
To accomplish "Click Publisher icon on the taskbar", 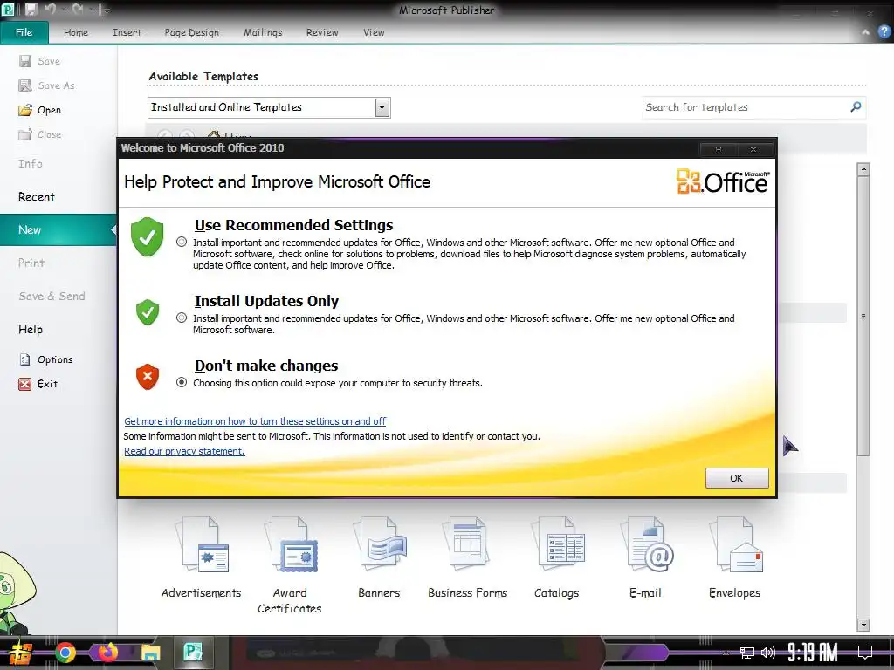I will coord(193,652).
